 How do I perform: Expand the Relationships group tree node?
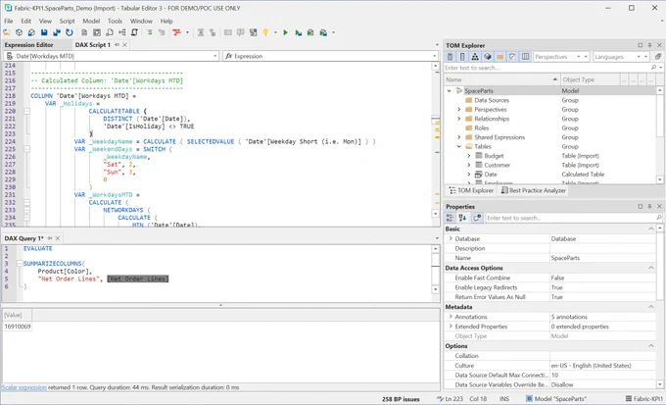click(459, 119)
